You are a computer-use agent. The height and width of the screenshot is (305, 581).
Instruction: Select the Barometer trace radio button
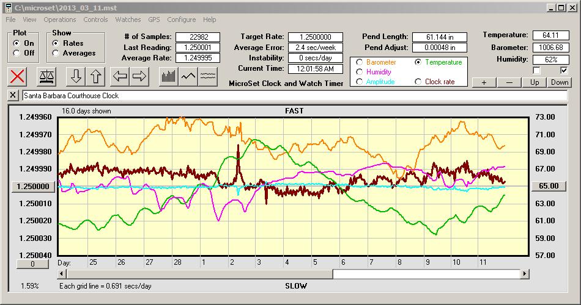358,62
